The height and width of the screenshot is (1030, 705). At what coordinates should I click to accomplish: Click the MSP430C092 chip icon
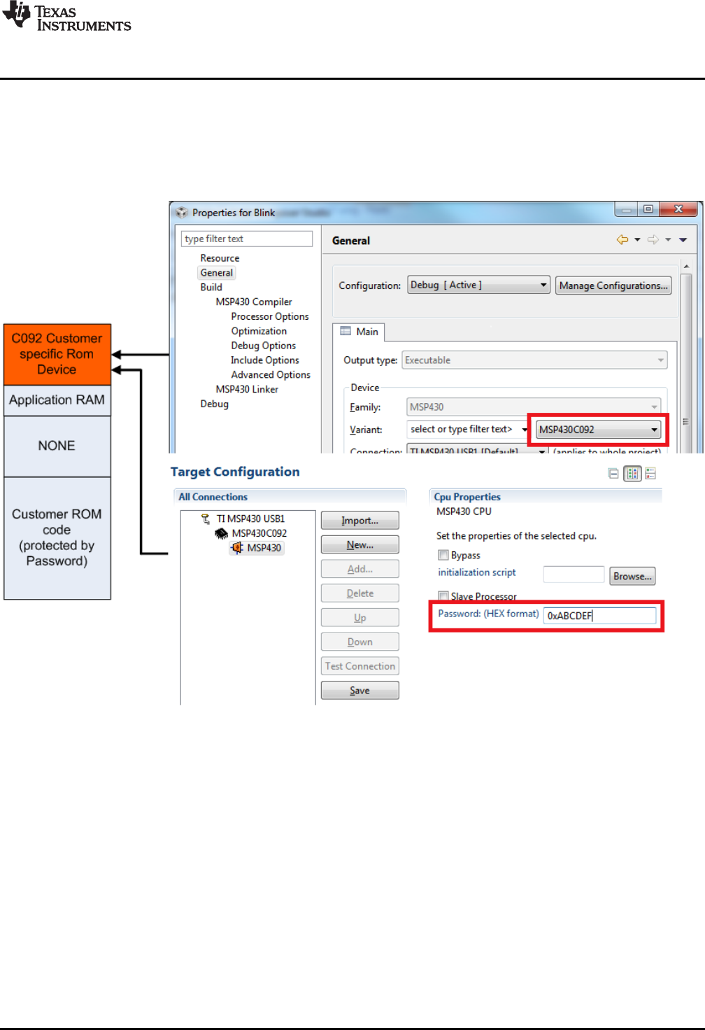click(x=221, y=533)
